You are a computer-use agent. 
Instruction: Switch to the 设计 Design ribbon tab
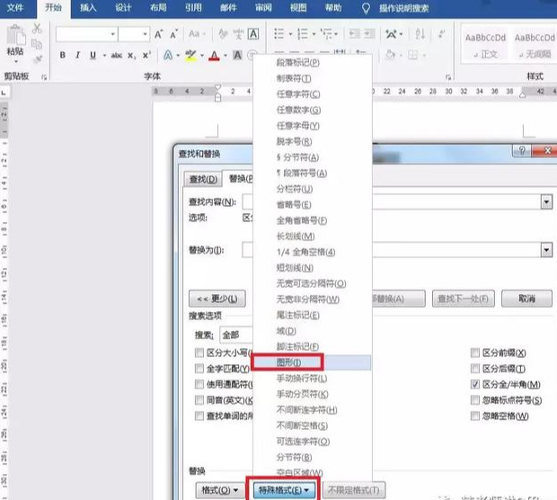tap(123, 8)
